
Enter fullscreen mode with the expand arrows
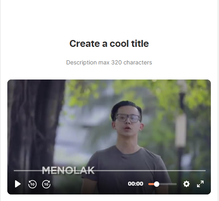200,184
